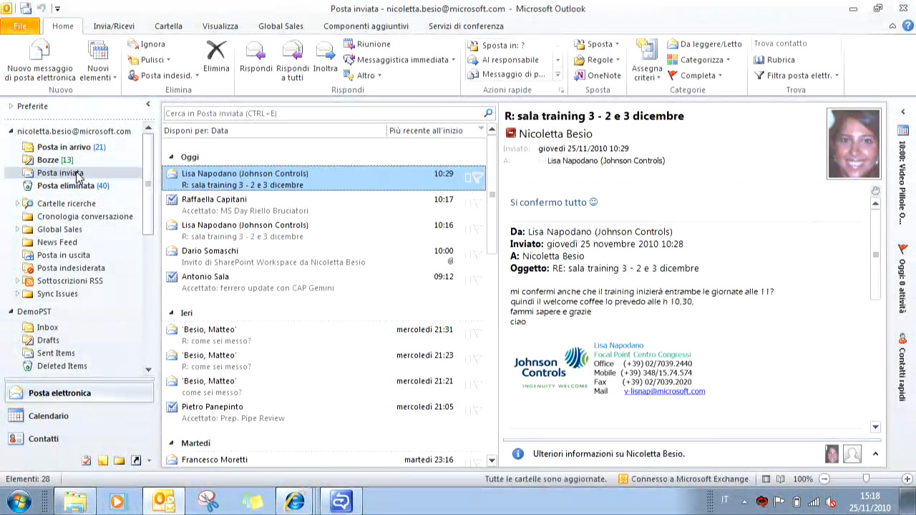Open Assegna criteri button

(x=647, y=61)
